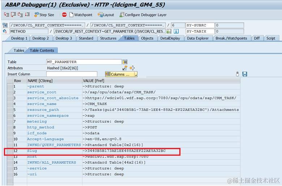Click the IWFND/QUERY_PARAMETERS name cell
282x186 pixels.
[x=54, y=145]
